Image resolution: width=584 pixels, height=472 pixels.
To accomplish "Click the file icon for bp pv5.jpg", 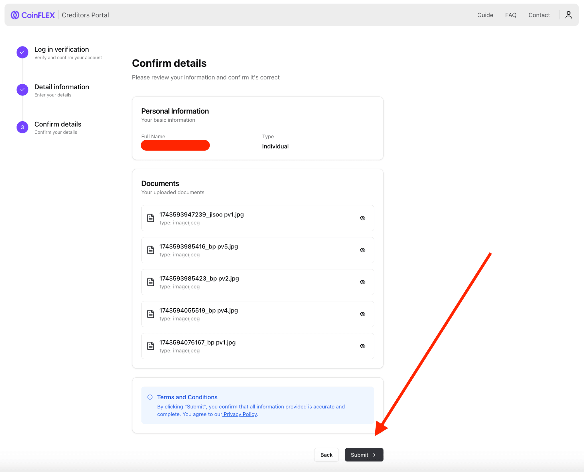I will click(x=151, y=250).
